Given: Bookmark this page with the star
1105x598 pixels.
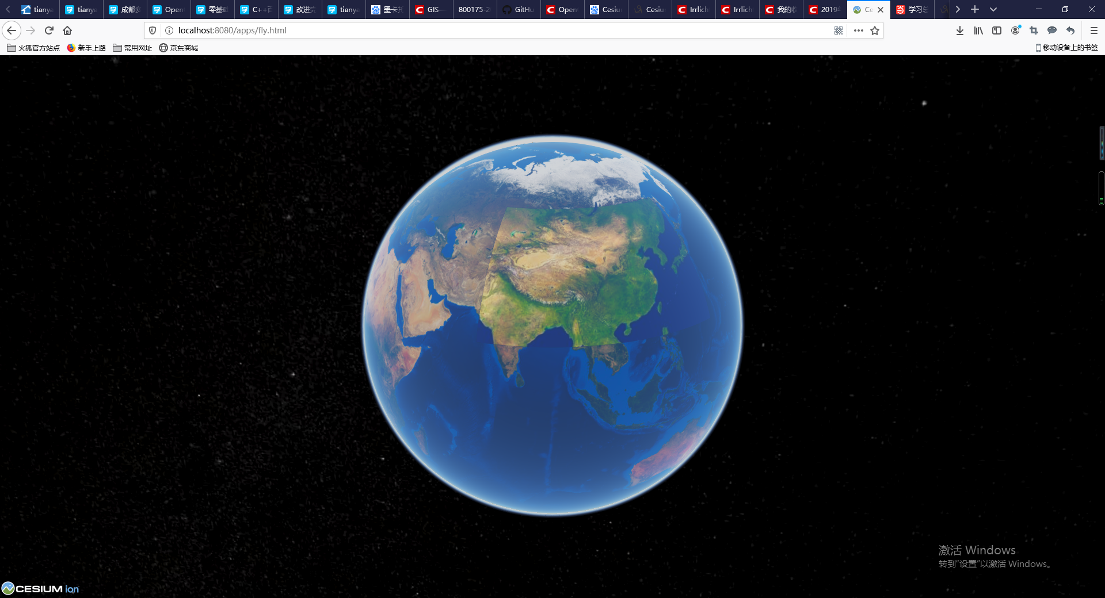Looking at the screenshot, I should coord(875,30).
